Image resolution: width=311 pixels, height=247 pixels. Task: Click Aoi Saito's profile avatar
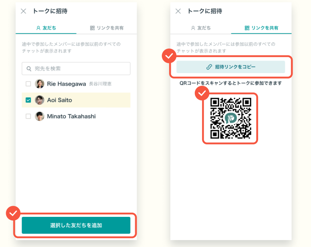39,100
